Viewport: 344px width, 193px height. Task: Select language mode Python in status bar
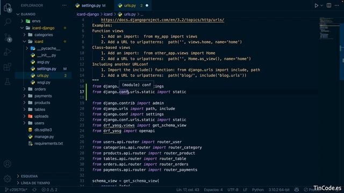click(x=258, y=190)
